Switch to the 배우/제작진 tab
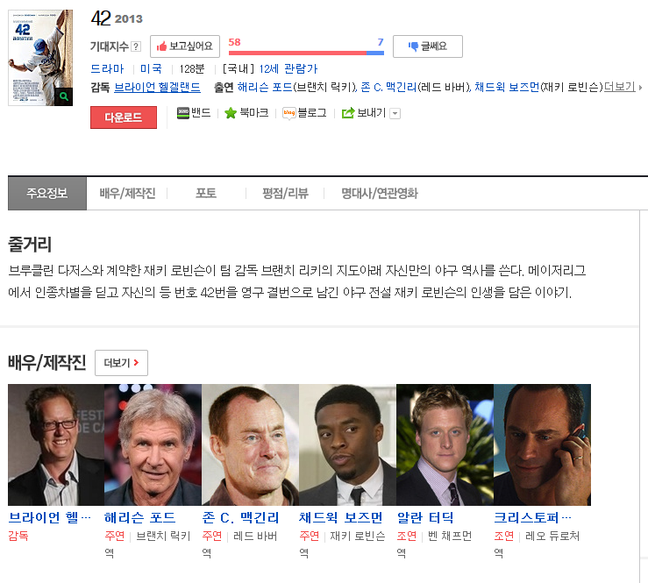 pos(127,194)
